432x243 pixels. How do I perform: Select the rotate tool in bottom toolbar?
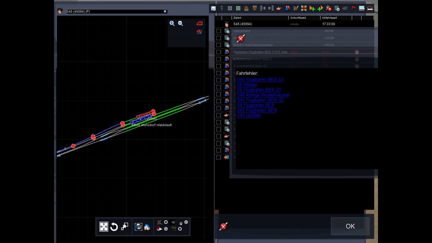(114, 227)
